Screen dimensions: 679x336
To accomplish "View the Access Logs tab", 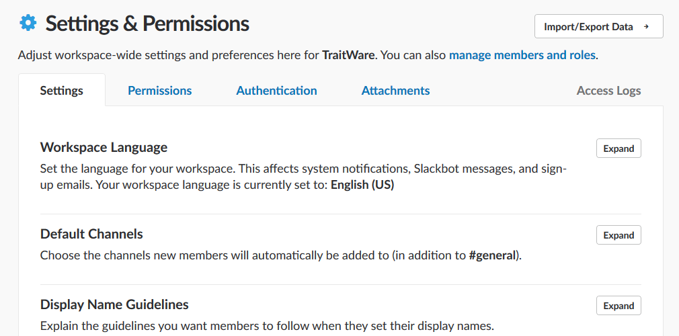I will click(609, 91).
